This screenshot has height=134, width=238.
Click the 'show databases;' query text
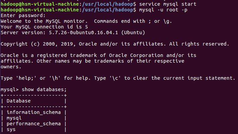click(x=44, y=90)
